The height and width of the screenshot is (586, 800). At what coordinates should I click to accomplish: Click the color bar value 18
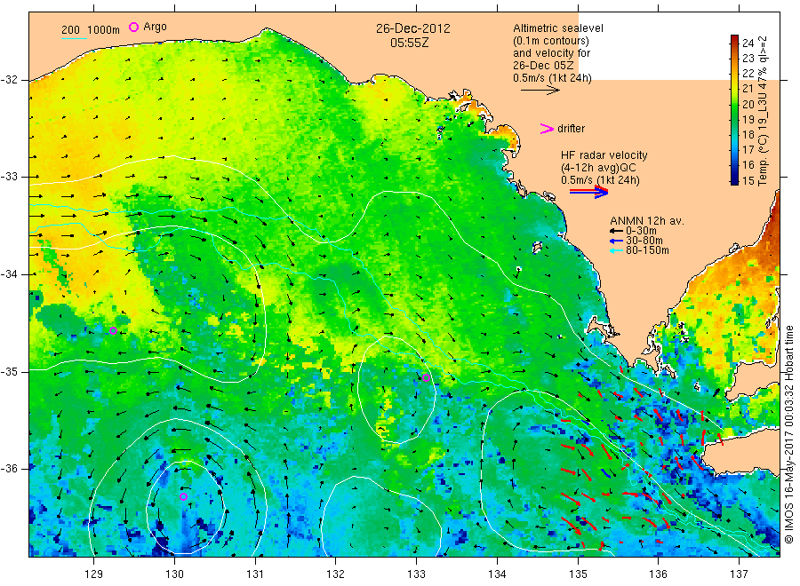[748, 135]
